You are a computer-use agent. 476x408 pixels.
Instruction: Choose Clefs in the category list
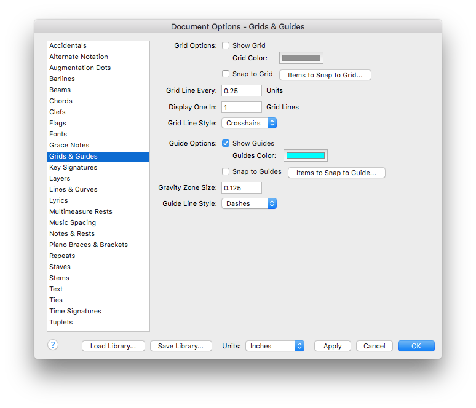(98, 112)
